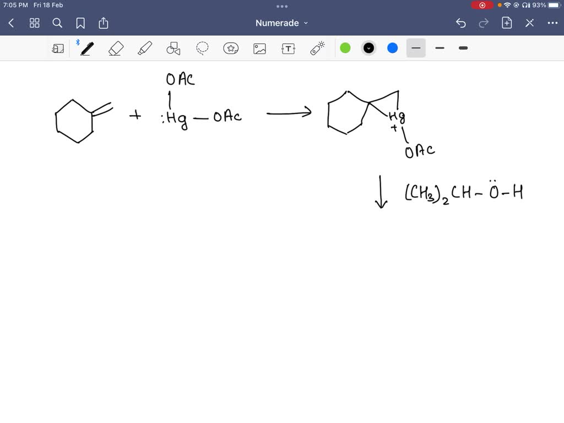Insert an image with the photo tool
The width and height of the screenshot is (564, 423).
pyautogui.click(x=259, y=48)
